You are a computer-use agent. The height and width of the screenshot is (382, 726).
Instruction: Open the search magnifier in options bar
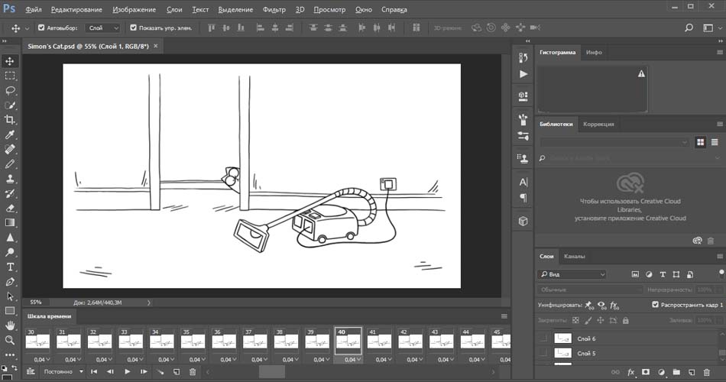(x=689, y=28)
